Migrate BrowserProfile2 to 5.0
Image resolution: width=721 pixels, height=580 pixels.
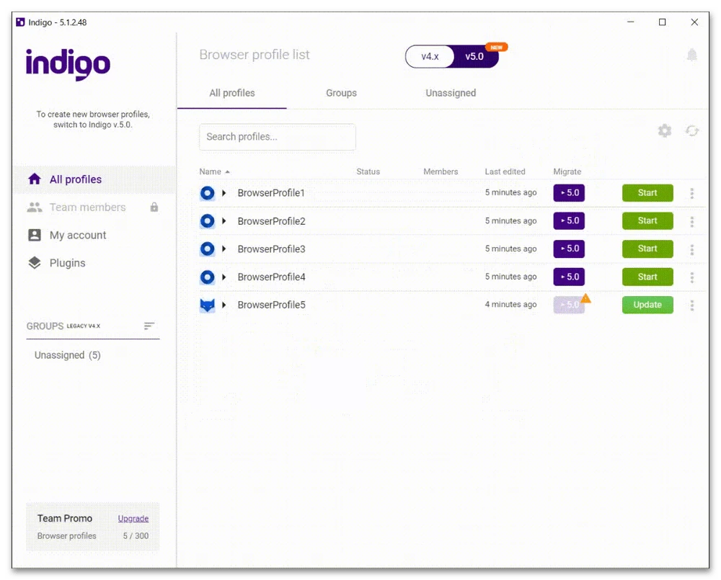point(569,221)
